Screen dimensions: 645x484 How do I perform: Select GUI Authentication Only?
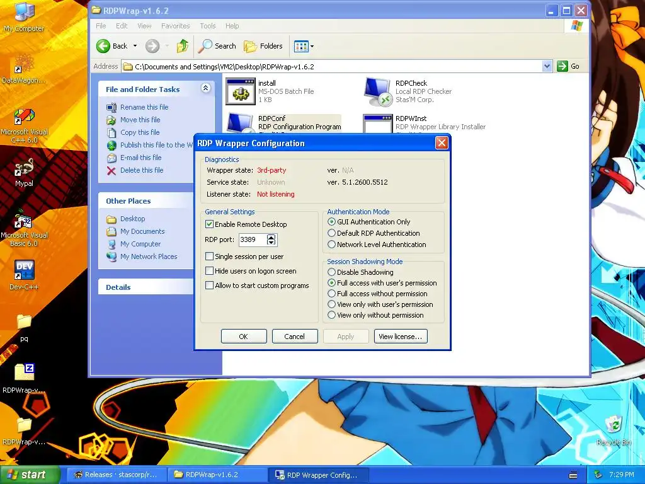[x=331, y=222]
